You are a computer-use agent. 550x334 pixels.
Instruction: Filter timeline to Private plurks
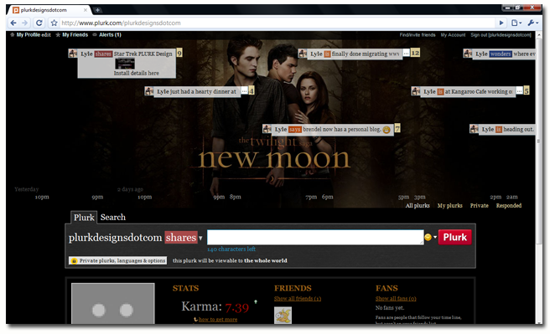point(479,206)
